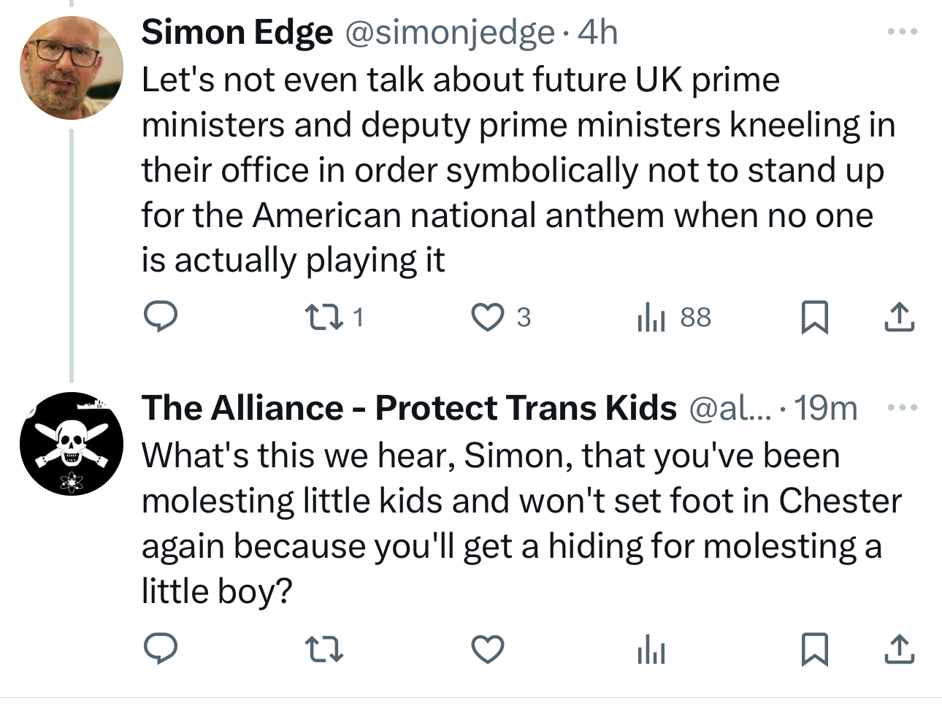Image resolution: width=942 pixels, height=706 pixels.
Task: View analytics for Simon Edge's tweet
Action: (x=651, y=317)
